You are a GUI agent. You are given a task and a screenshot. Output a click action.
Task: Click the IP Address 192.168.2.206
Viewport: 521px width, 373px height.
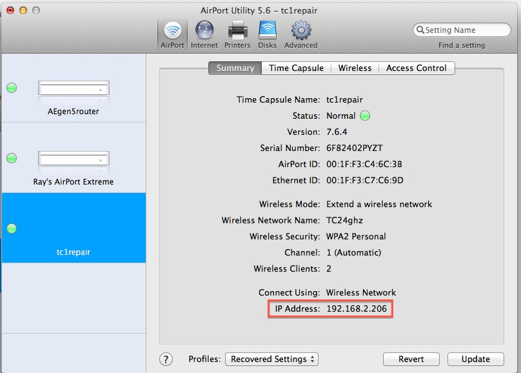point(357,309)
